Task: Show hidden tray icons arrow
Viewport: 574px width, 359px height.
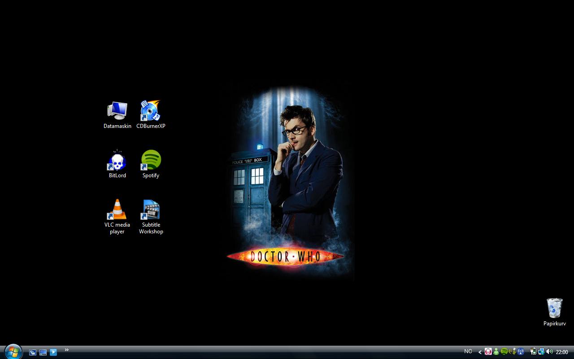Action: [x=480, y=352]
